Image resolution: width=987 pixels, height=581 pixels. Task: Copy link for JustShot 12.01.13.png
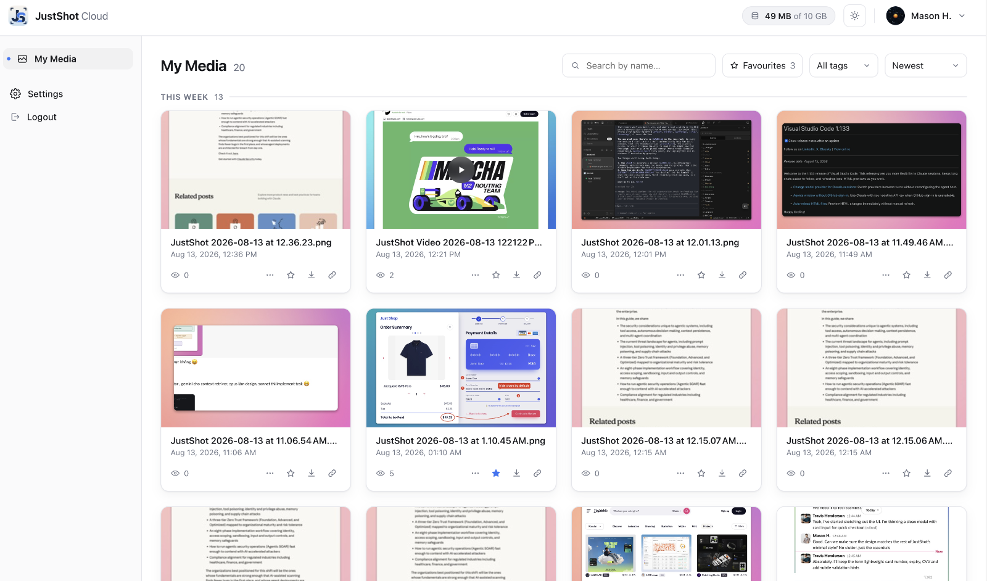pos(743,275)
